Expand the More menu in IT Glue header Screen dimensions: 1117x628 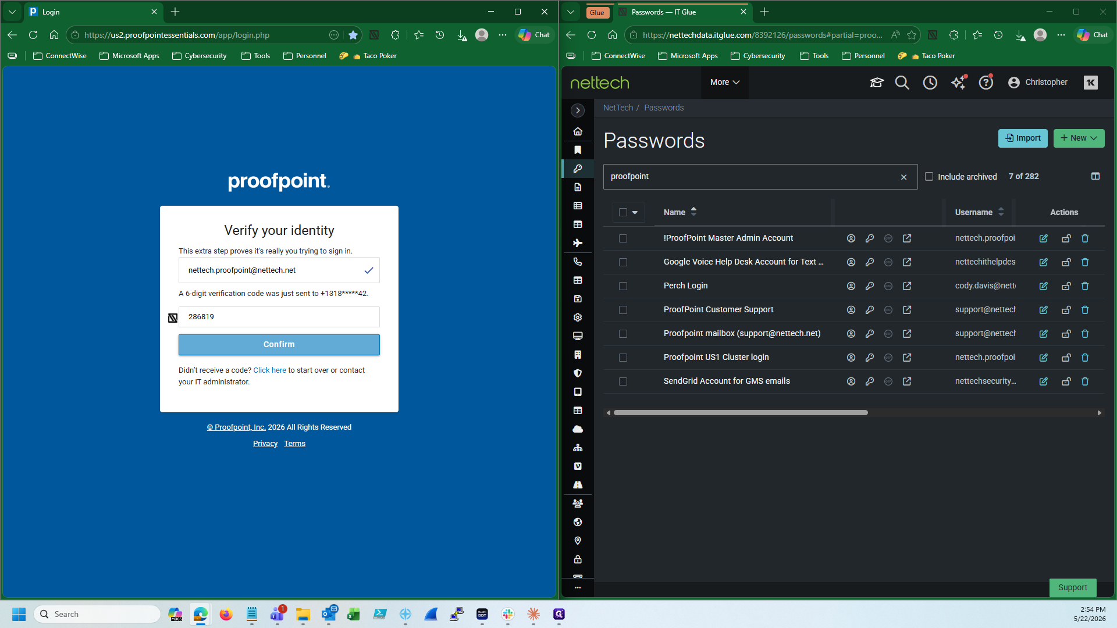point(725,83)
